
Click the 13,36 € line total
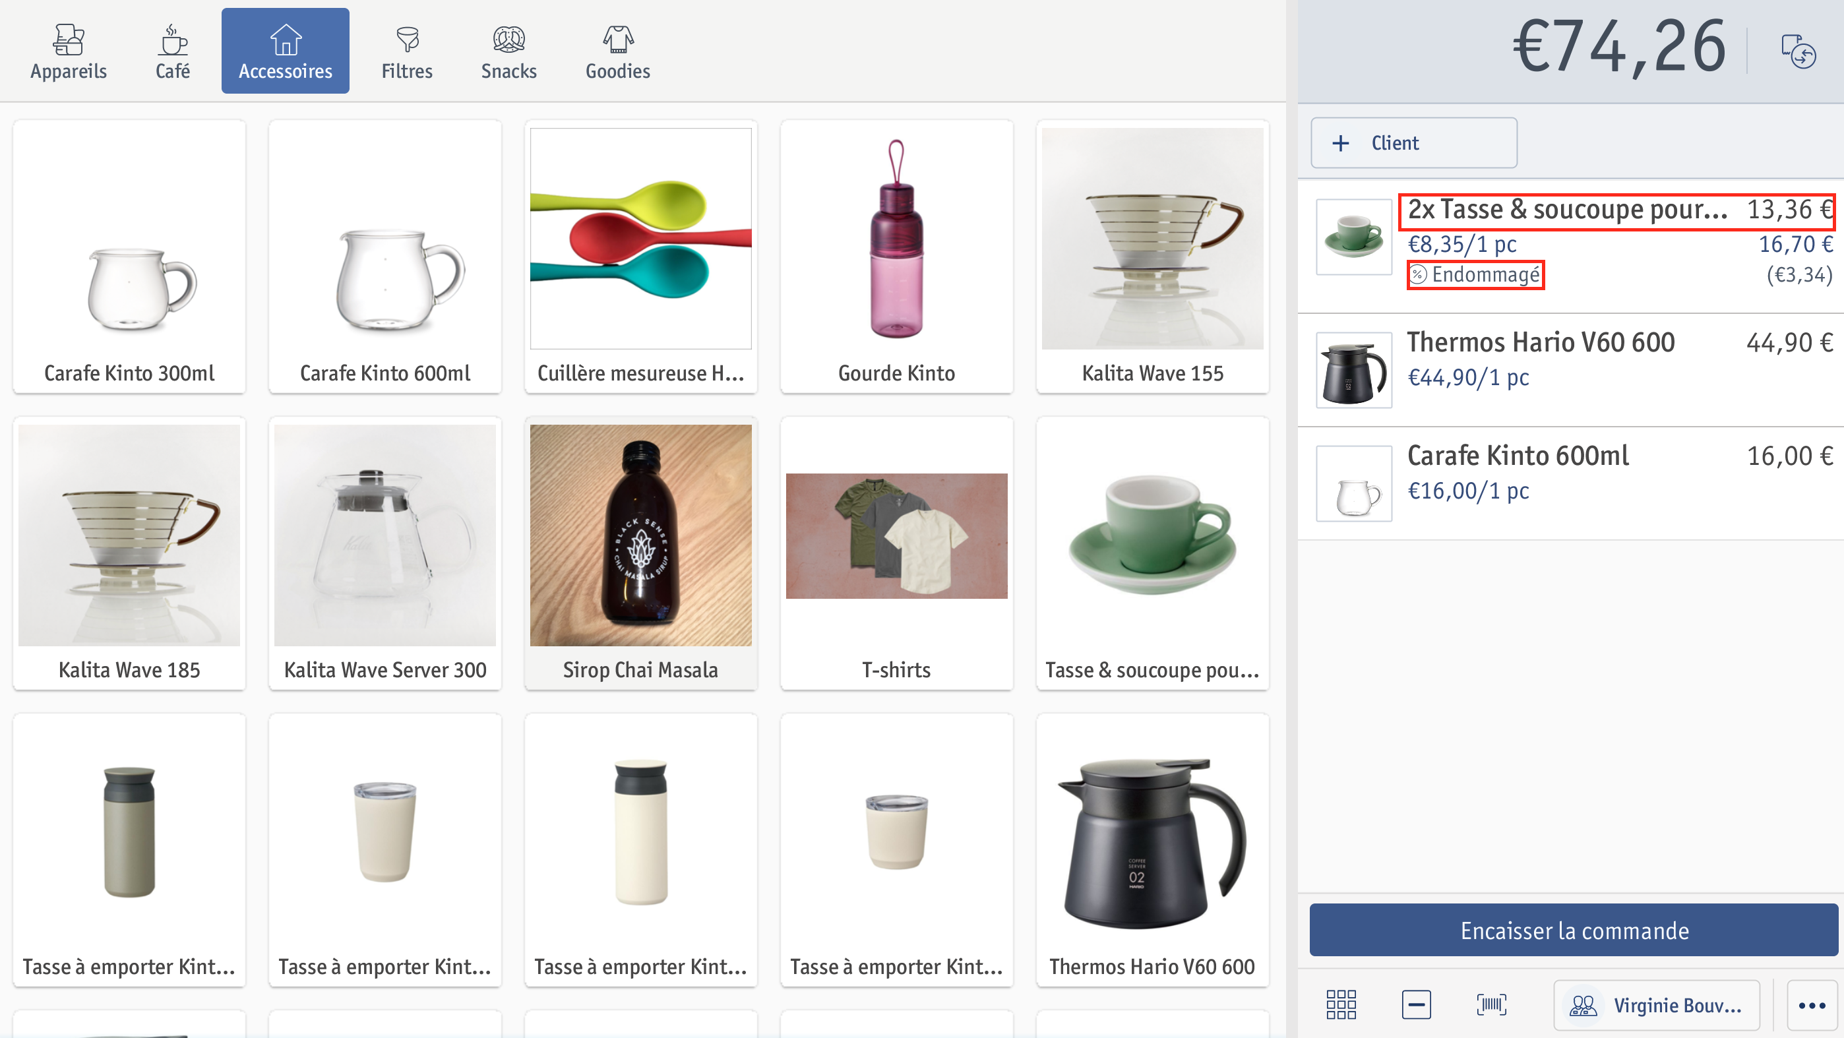pos(1790,210)
